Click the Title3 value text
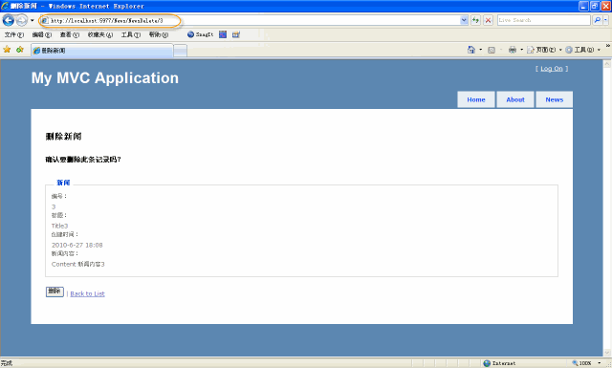The image size is (612, 368). pyautogui.click(x=59, y=226)
